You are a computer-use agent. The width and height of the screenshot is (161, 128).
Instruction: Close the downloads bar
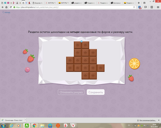pyautogui.click(x=159, y=120)
